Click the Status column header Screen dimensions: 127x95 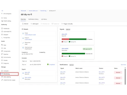click(x=116, y=68)
